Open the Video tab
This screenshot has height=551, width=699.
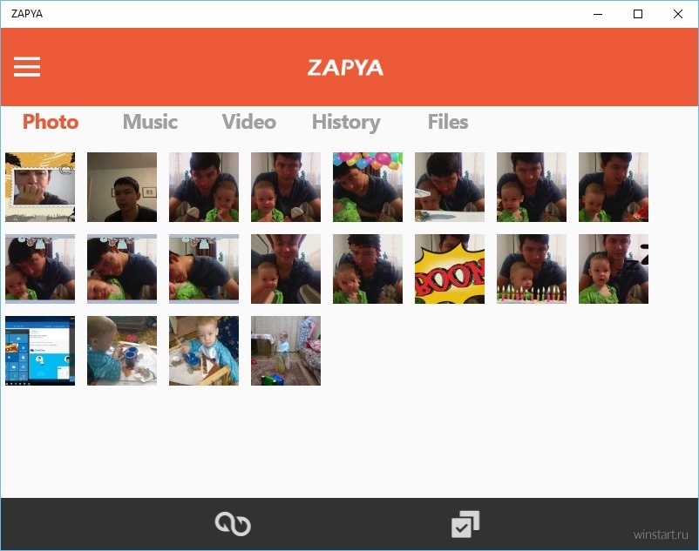[x=249, y=122]
